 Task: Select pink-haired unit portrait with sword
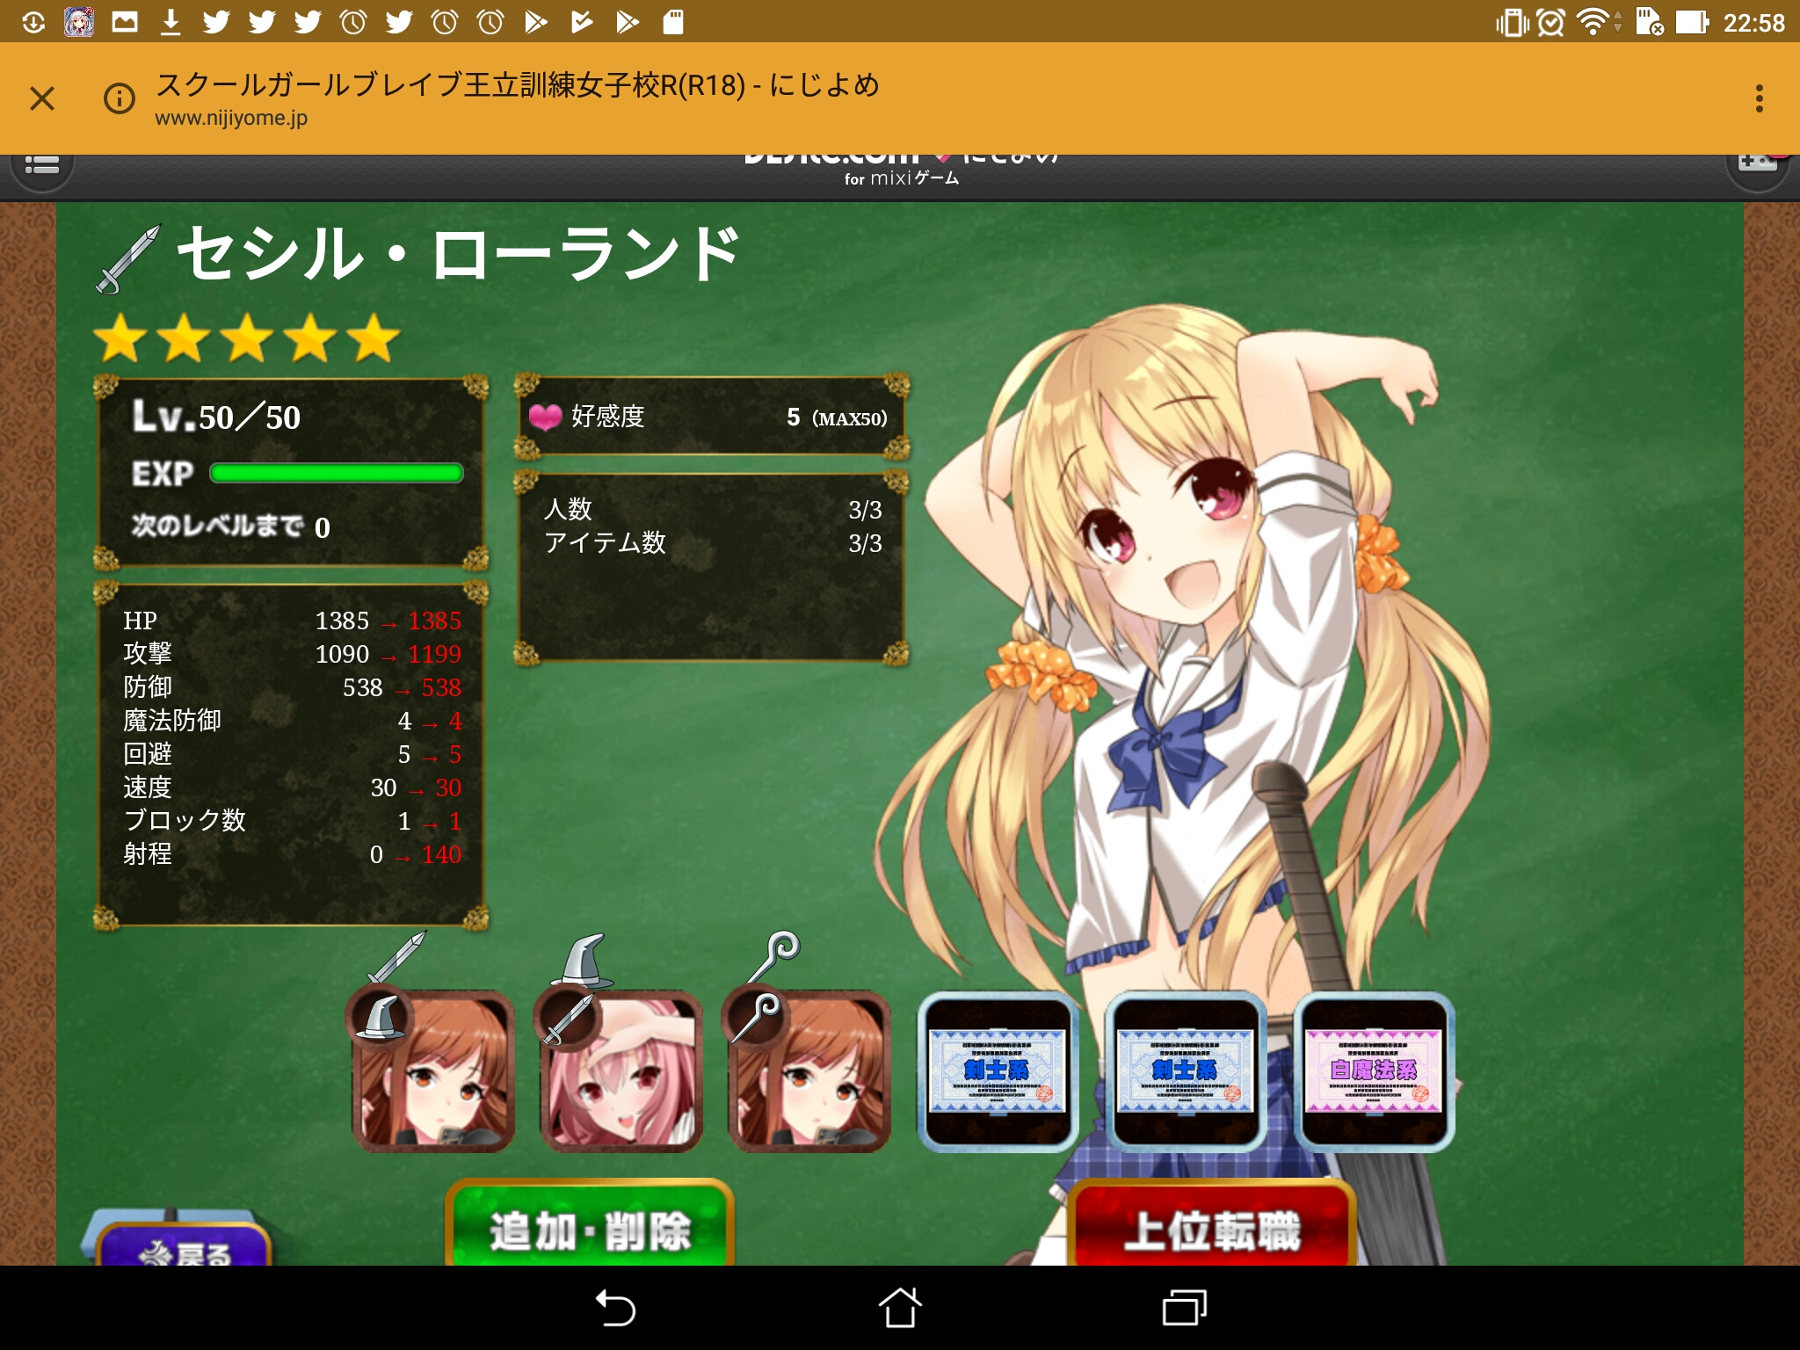point(621,1071)
